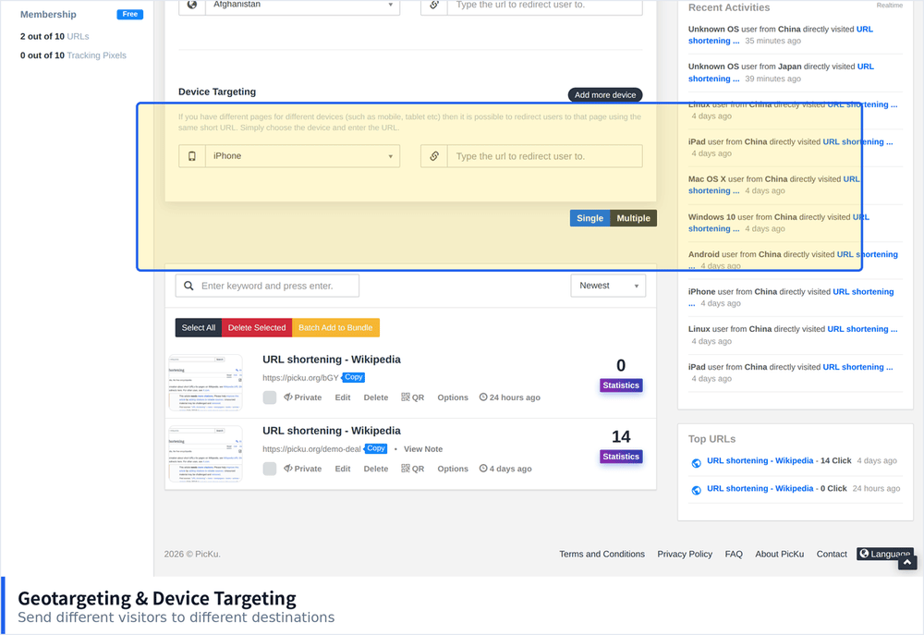Click Add more device button
The image size is (924, 635).
605,95
